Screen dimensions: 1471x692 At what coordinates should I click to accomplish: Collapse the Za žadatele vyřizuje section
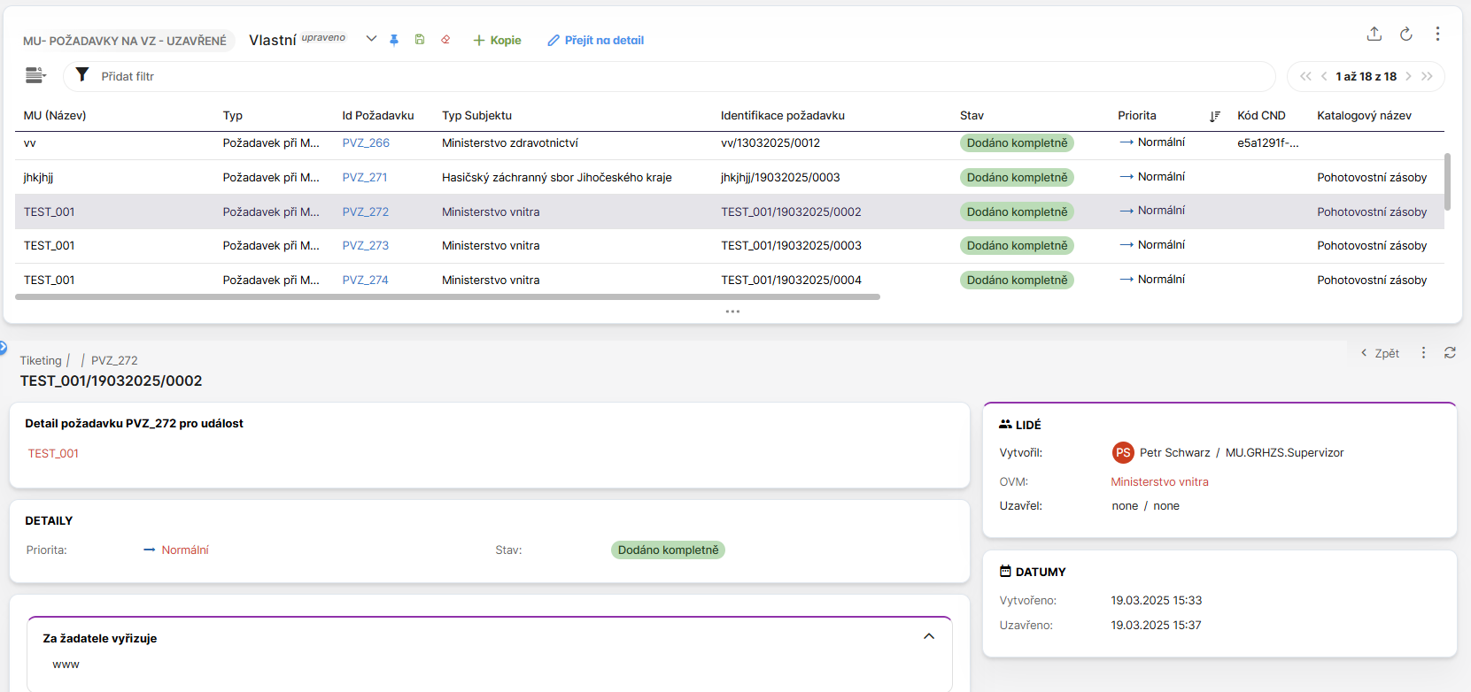(x=928, y=636)
